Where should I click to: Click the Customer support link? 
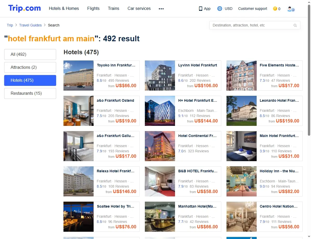tap(252, 9)
